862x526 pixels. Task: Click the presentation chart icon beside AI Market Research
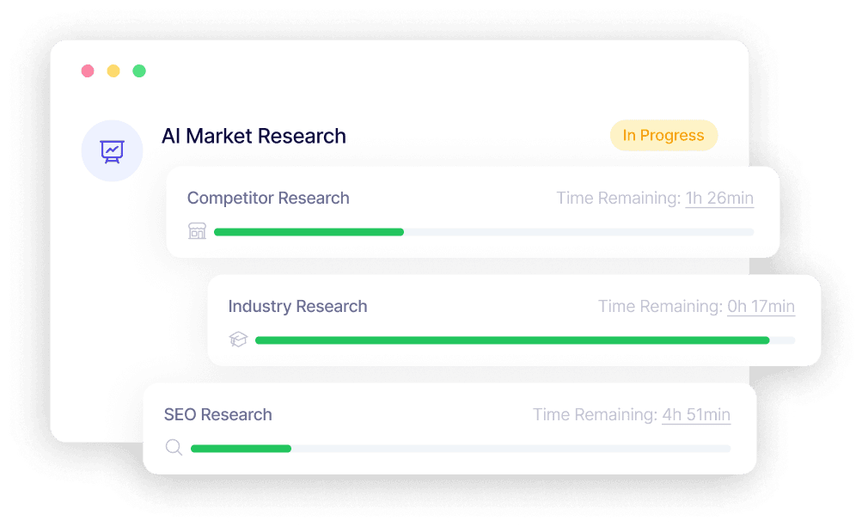tap(112, 151)
